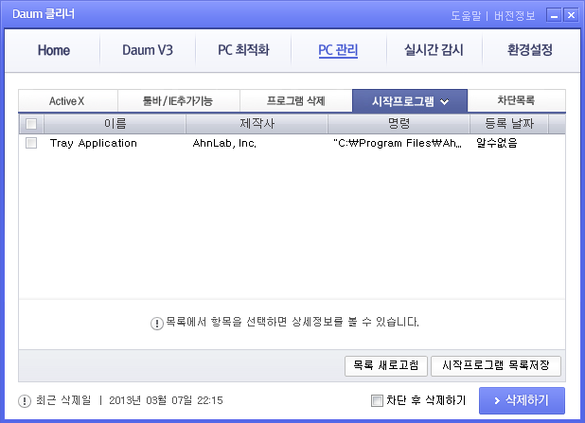
Task: Open the Home tab
Action: coord(53,50)
